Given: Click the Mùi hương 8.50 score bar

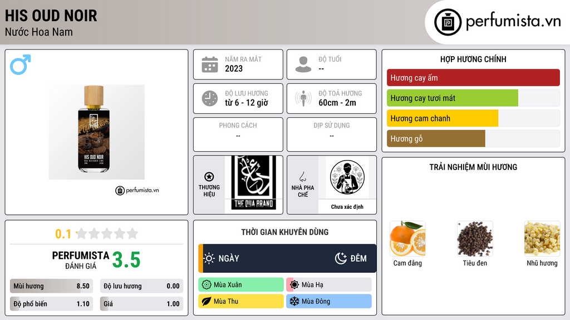Looking at the screenshot, I should (51, 286).
